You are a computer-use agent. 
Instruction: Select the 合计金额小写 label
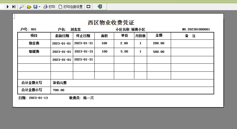(x=32, y=90)
